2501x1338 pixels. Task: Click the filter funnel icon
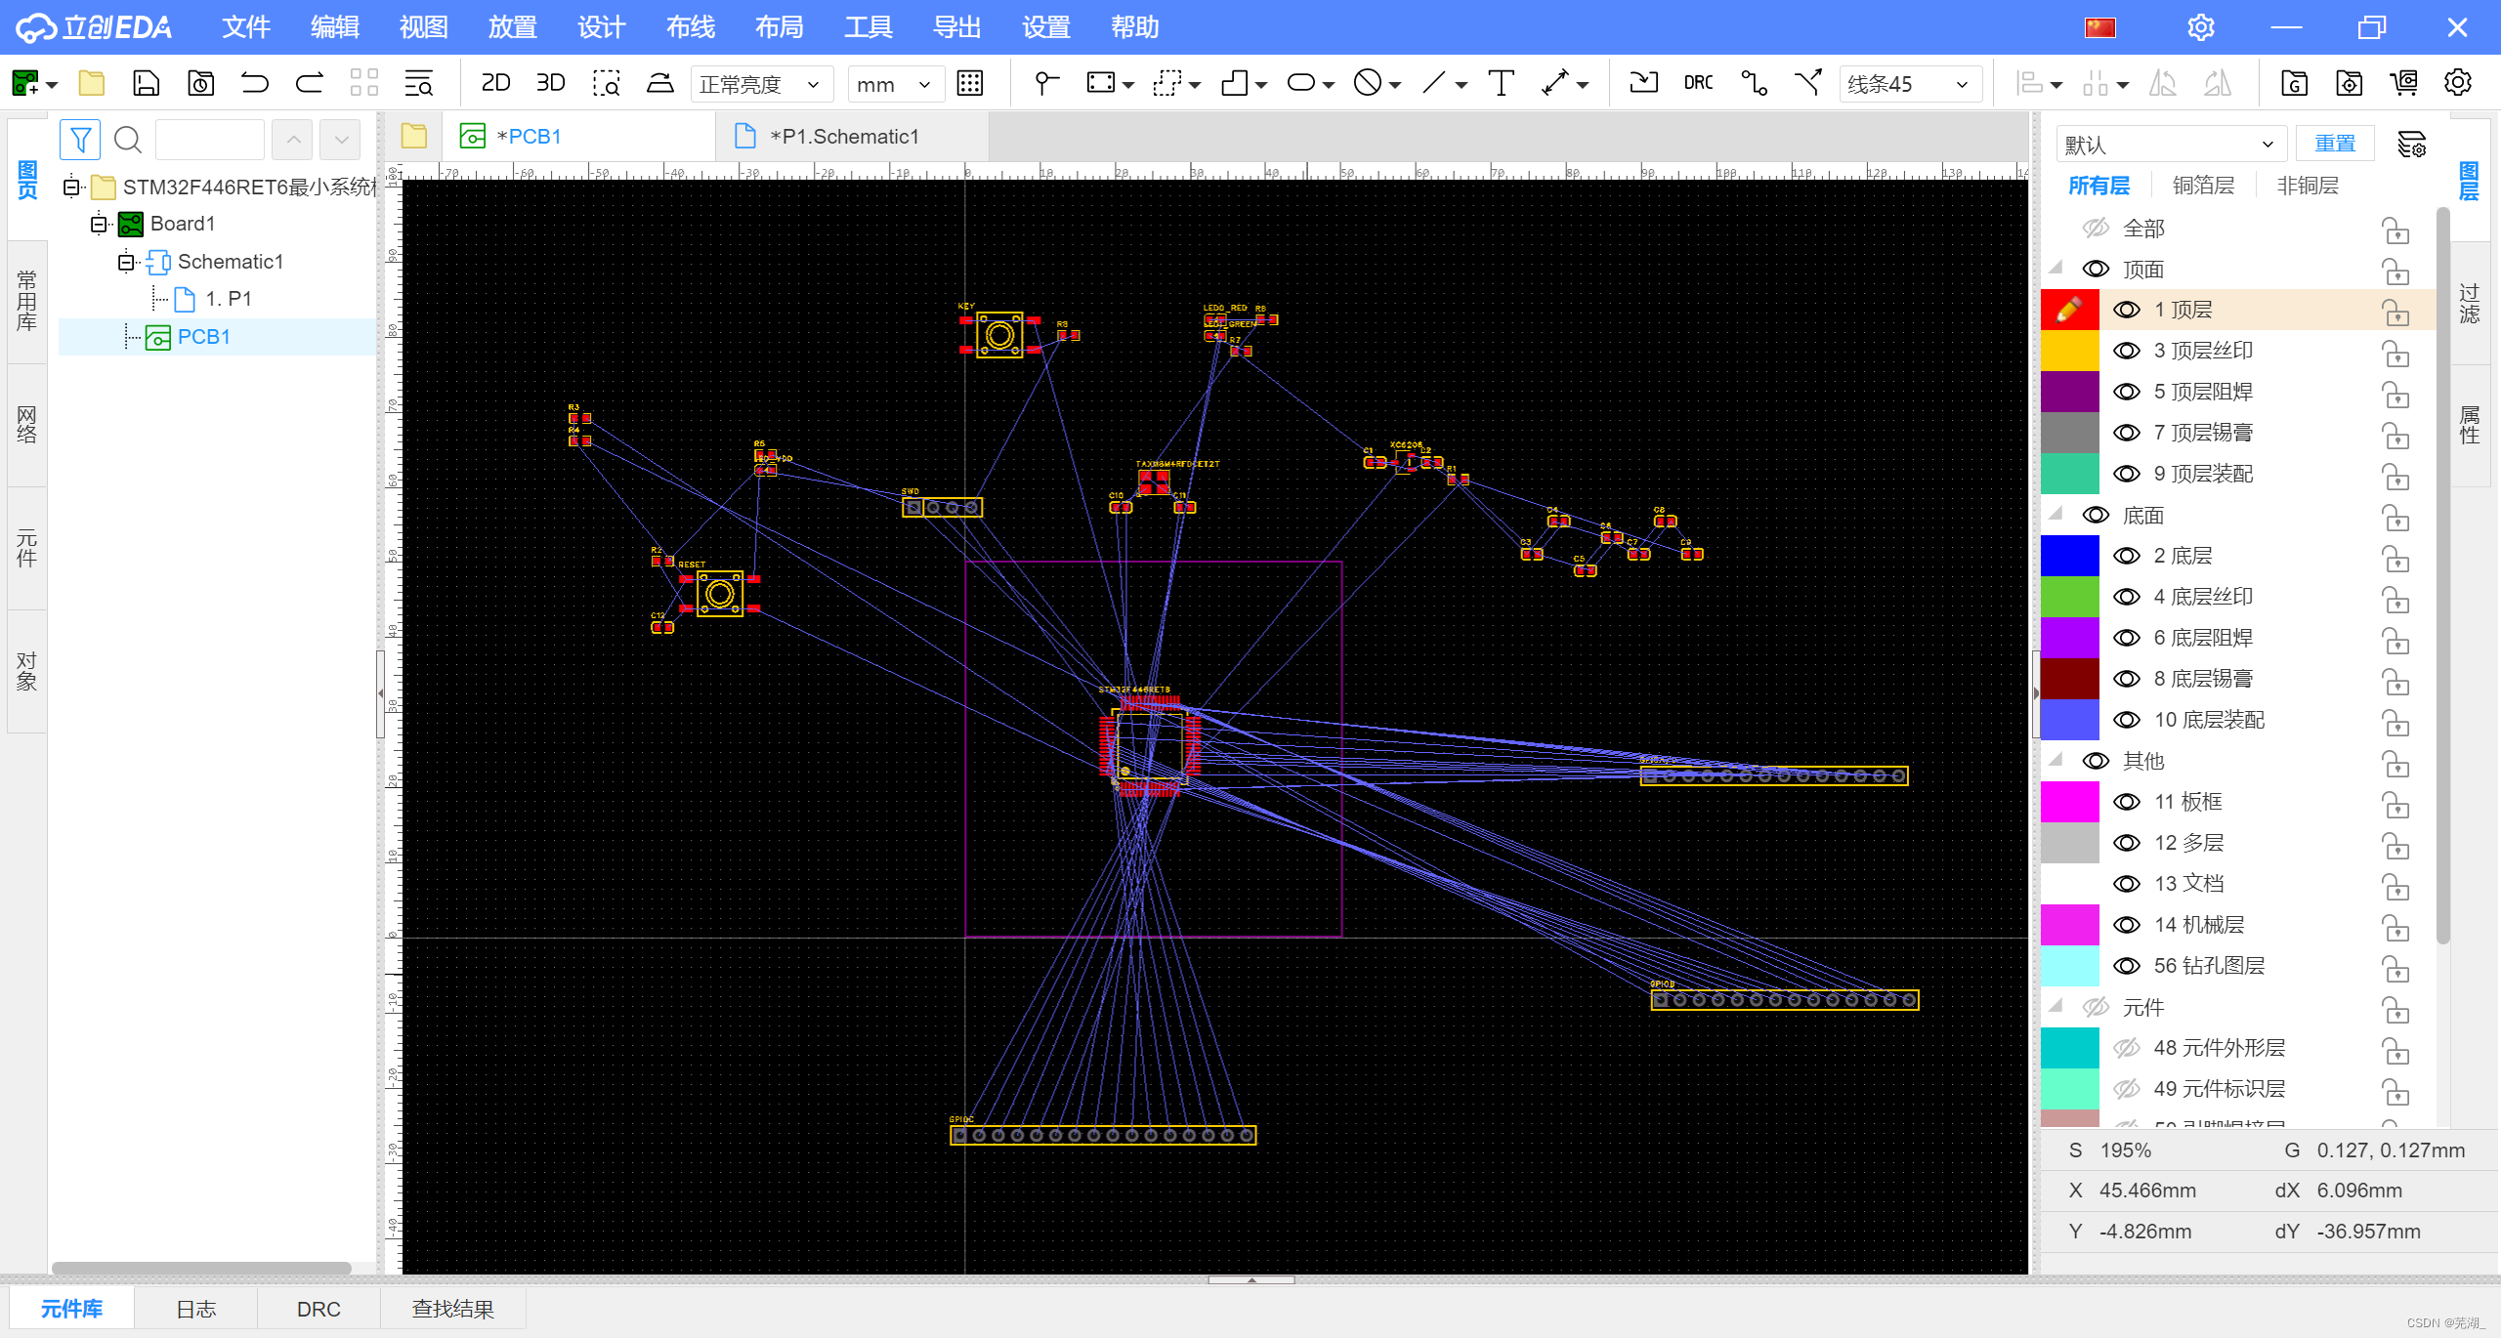point(80,140)
